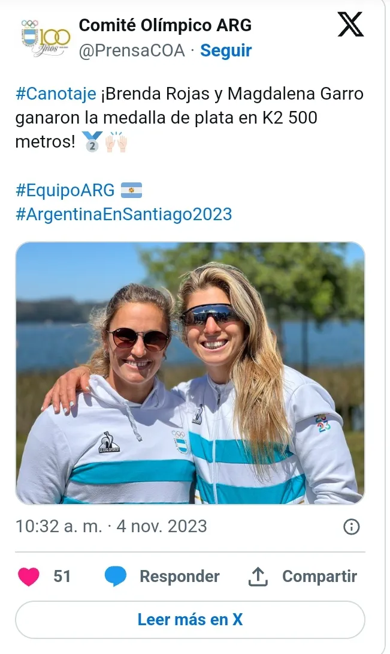Follow the account via Seguir
390x654 pixels.
coord(226,51)
